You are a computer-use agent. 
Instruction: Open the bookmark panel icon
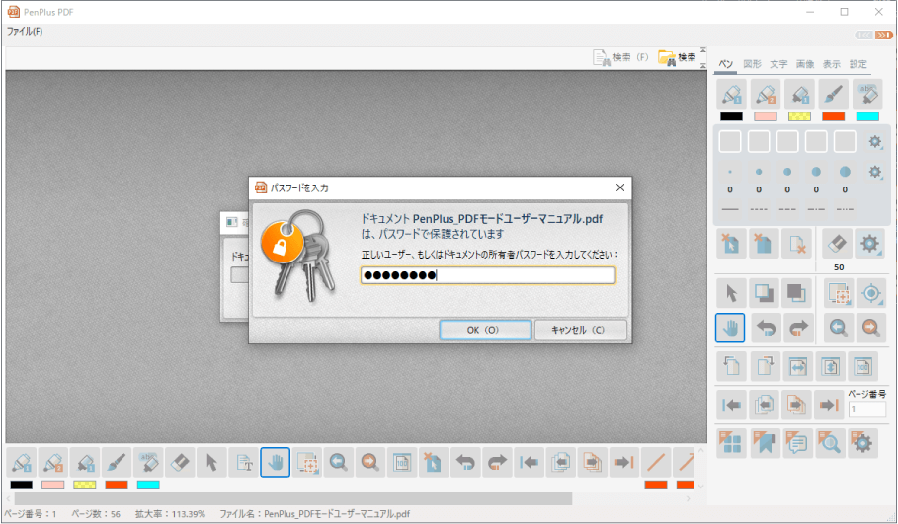[764, 443]
